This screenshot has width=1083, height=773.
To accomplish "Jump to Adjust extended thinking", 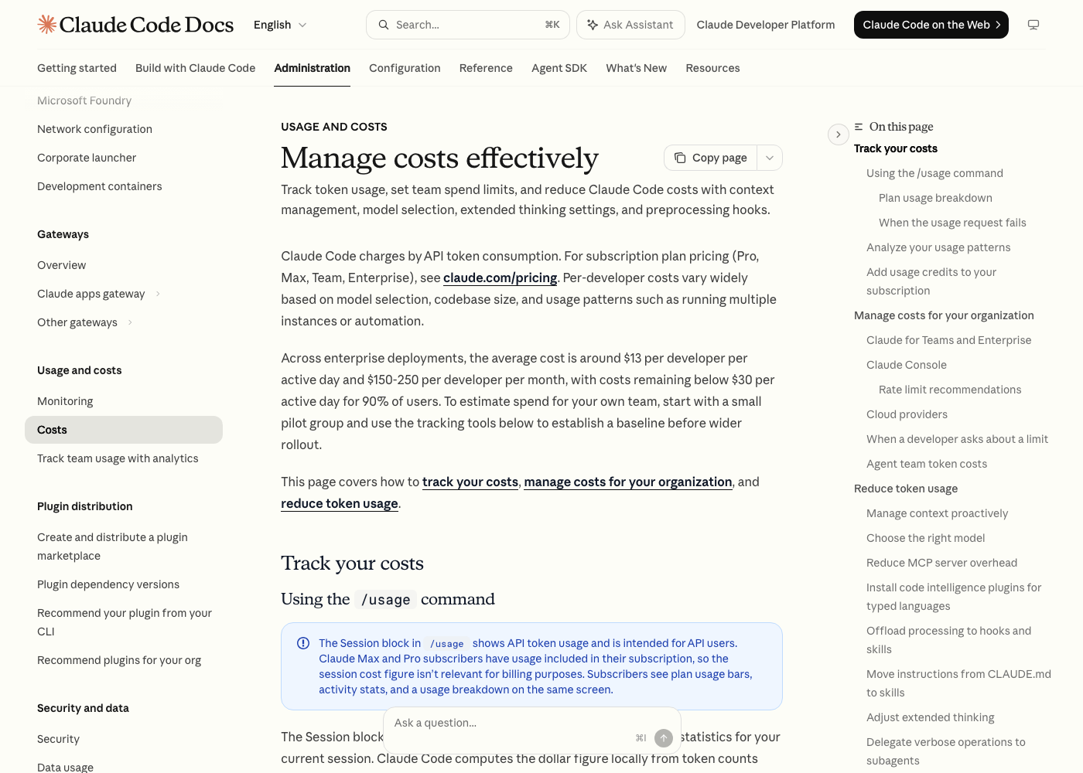I will pos(931,717).
